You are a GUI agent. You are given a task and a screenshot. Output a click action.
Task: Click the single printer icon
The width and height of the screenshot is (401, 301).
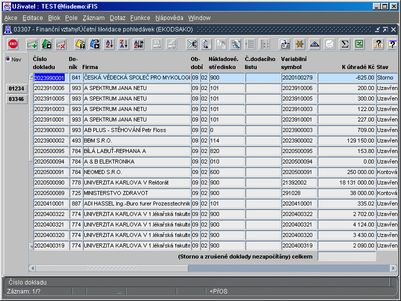157,44
